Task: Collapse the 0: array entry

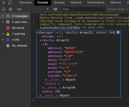Action: (x=43, y=44)
